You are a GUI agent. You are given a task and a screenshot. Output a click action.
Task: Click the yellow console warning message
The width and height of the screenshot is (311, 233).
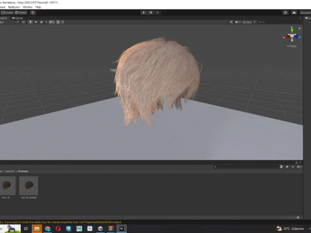[61, 222]
